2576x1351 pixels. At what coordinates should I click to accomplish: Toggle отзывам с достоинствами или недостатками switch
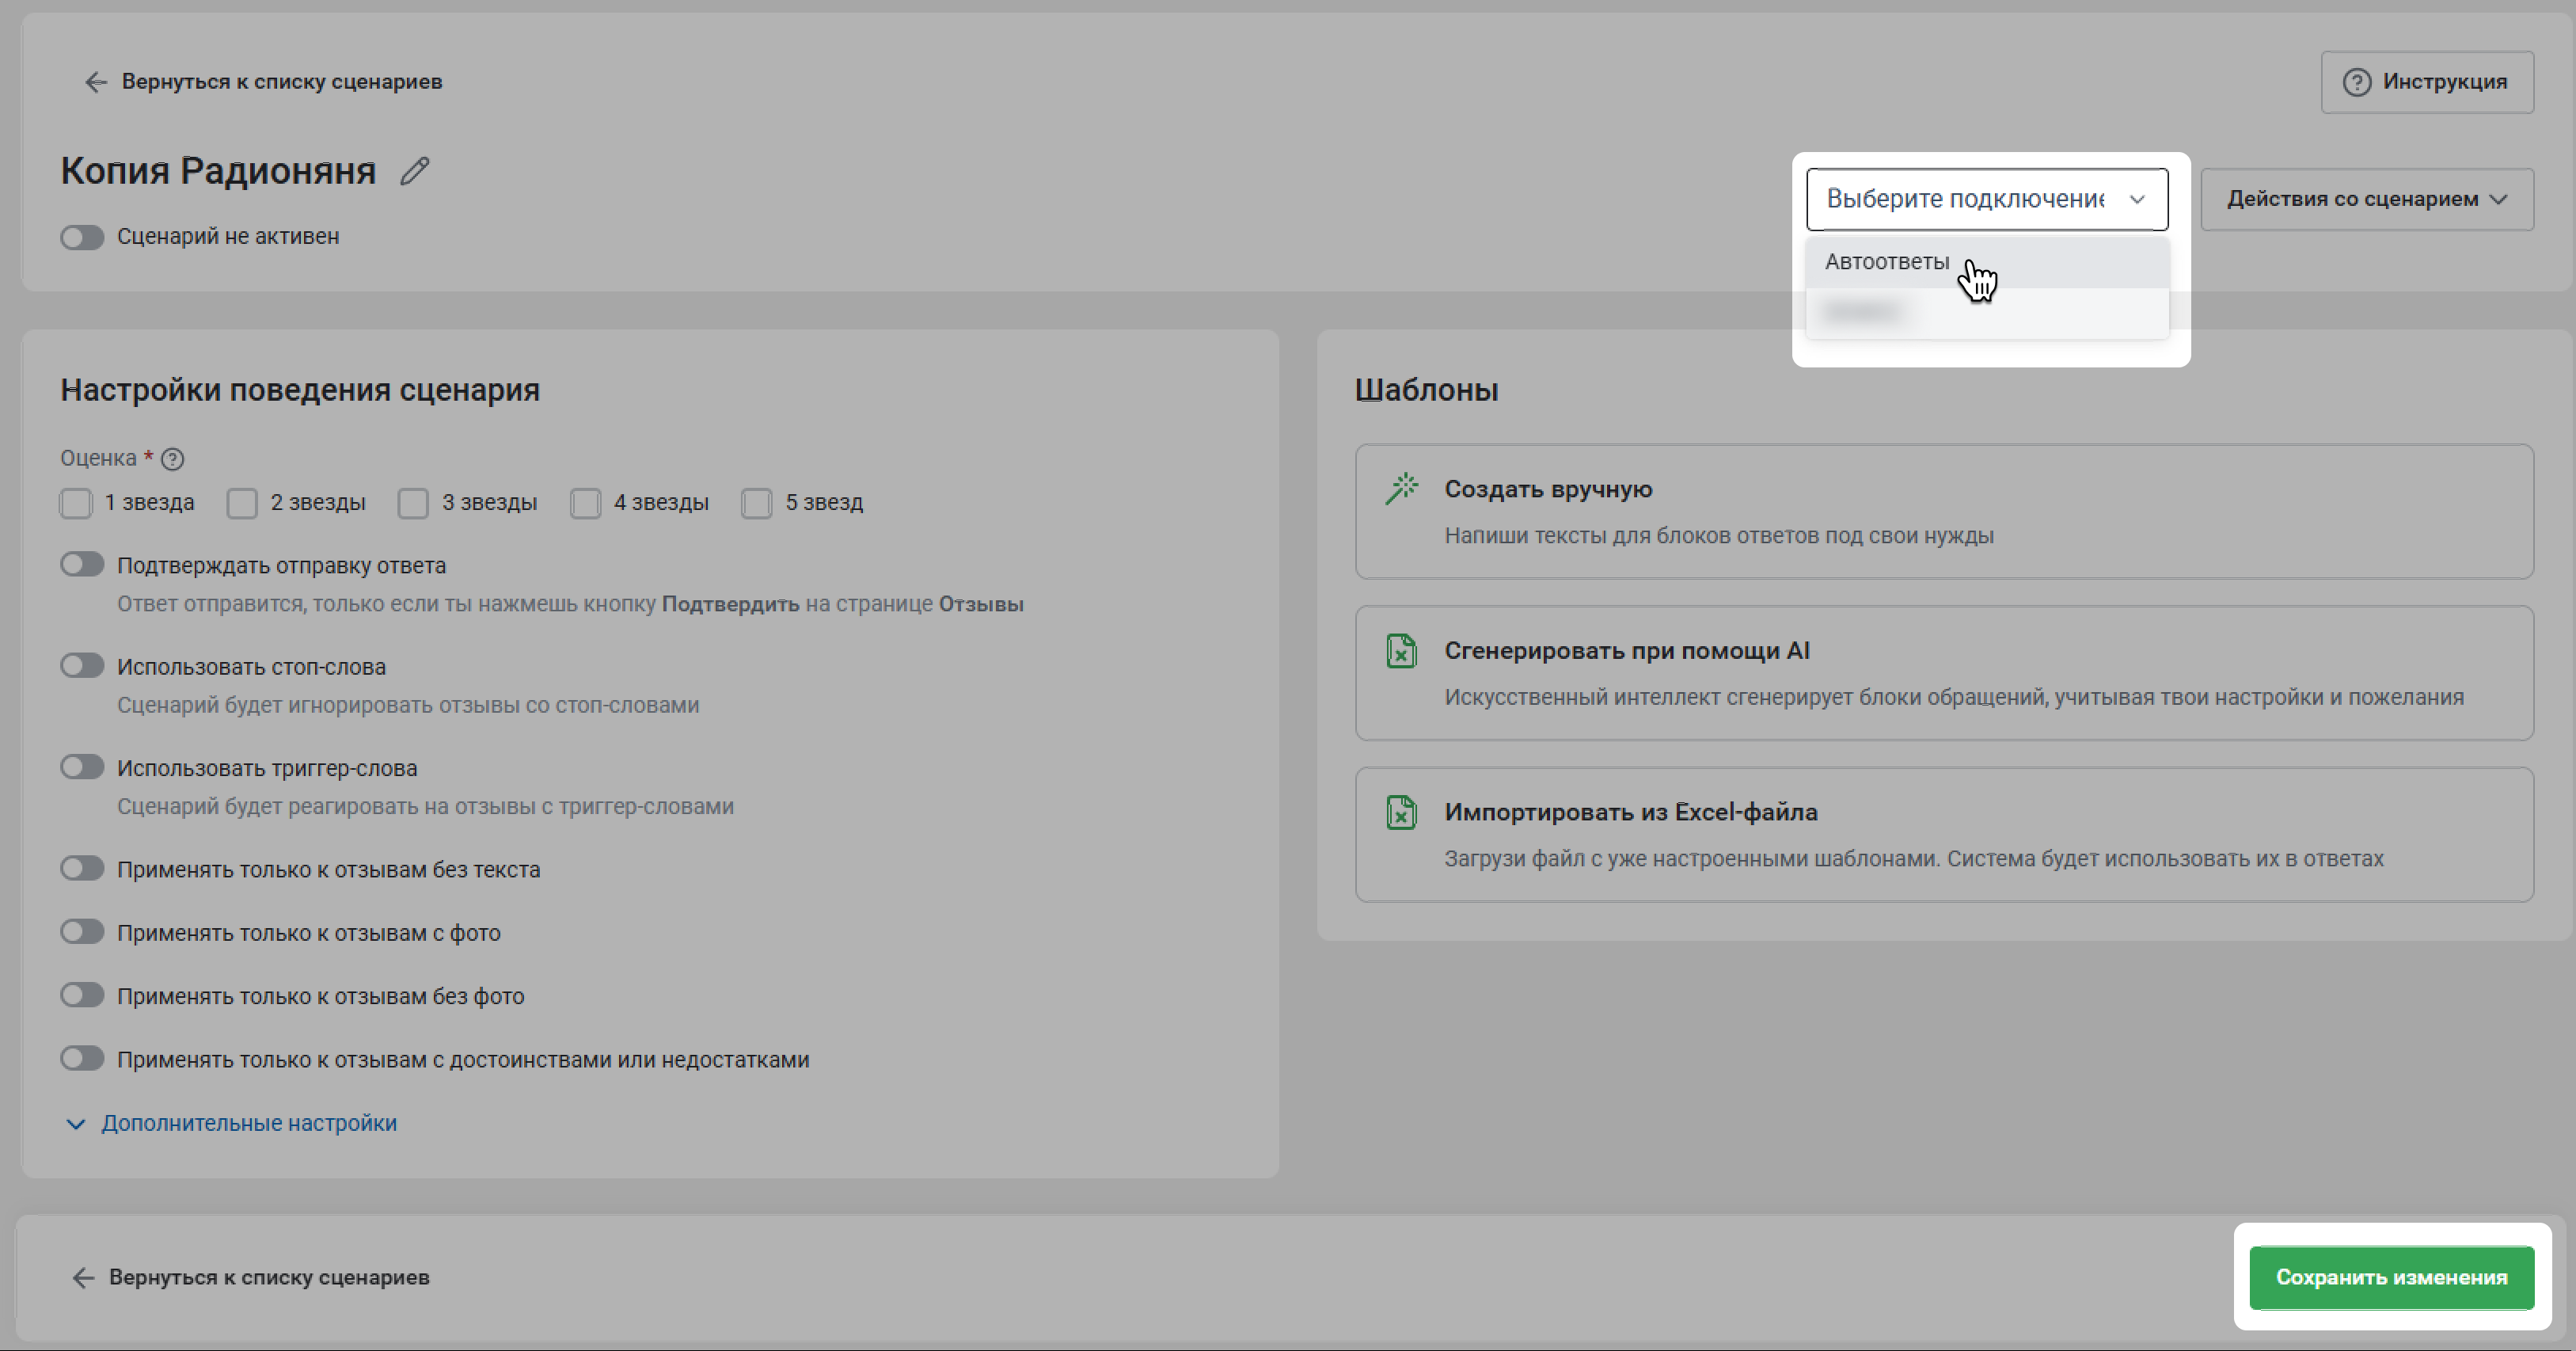pyautogui.click(x=82, y=1059)
